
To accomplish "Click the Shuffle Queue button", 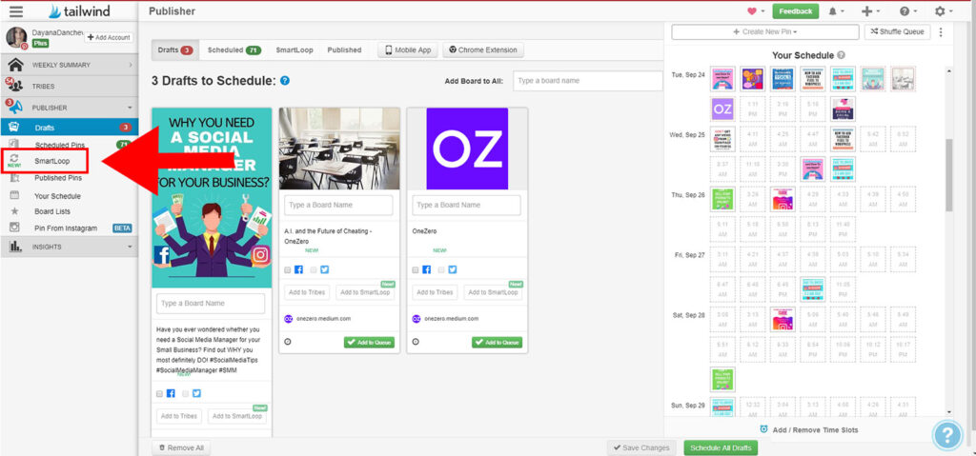I will point(898,31).
